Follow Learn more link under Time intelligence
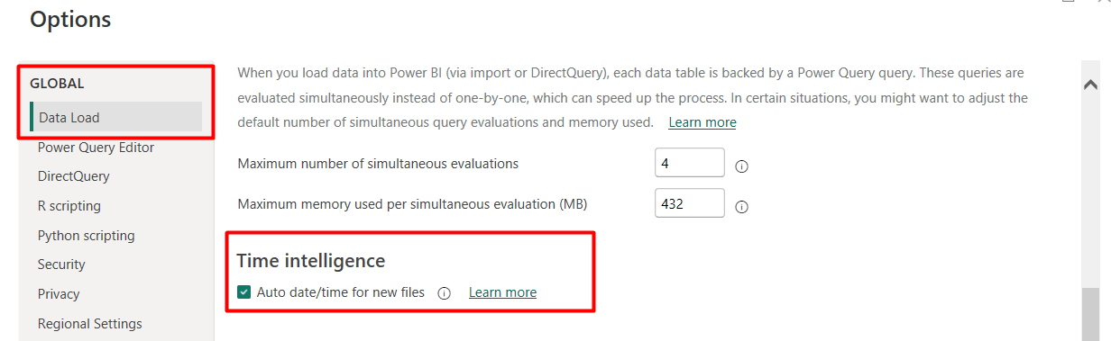The height and width of the screenshot is (341, 1111). tap(502, 292)
